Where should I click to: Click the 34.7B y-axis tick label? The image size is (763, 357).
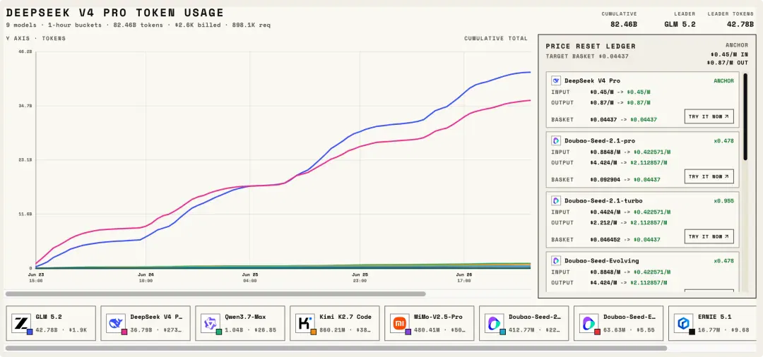click(x=26, y=105)
